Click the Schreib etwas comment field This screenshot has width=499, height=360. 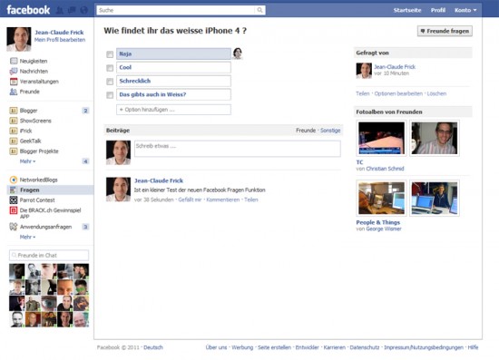tap(238, 149)
